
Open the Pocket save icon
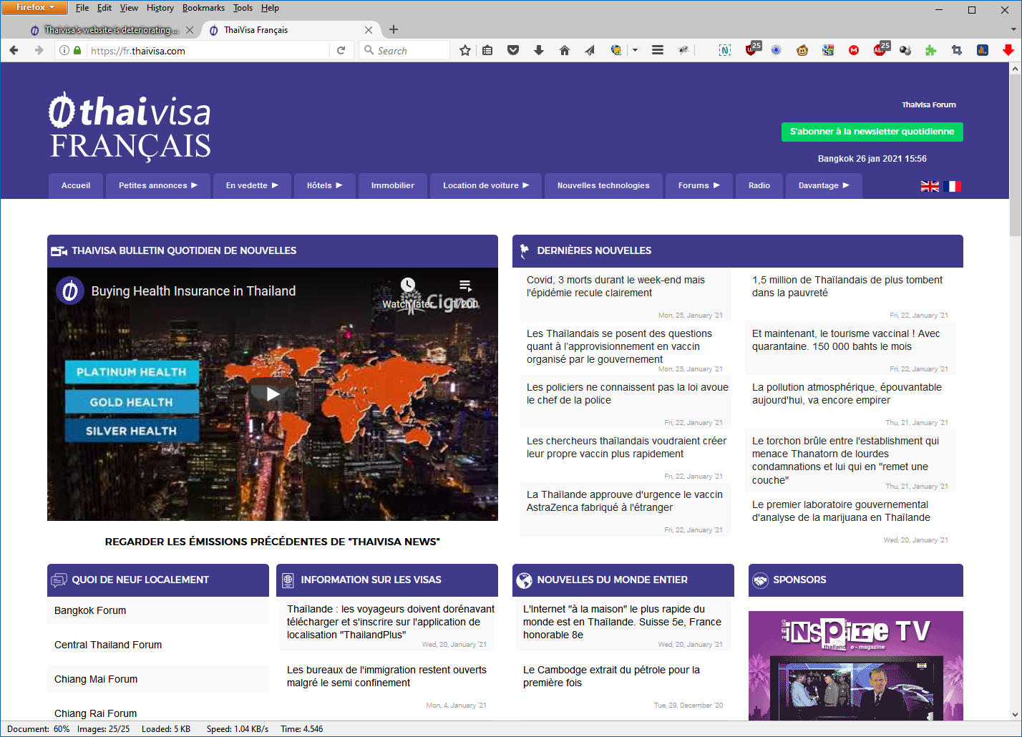point(513,50)
